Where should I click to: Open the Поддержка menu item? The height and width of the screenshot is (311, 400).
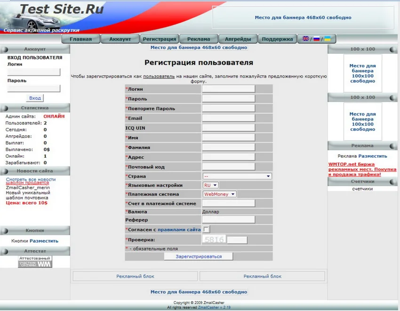tap(277, 39)
